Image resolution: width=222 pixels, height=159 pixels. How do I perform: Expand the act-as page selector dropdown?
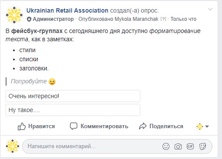202,126
